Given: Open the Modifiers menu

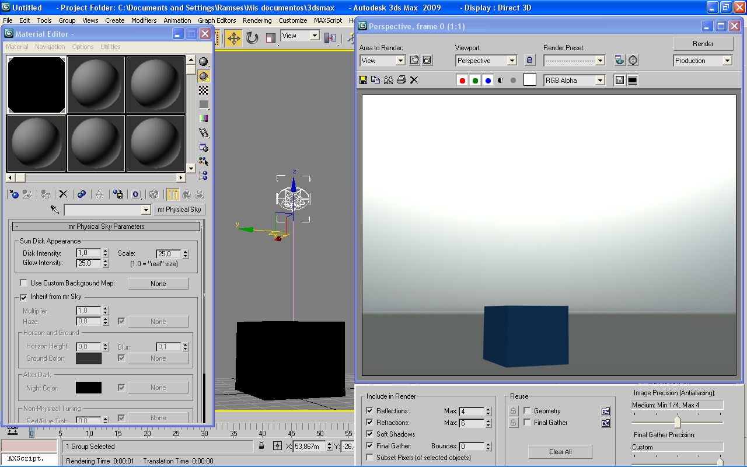Looking at the screenshot, I should click(144, 20).
